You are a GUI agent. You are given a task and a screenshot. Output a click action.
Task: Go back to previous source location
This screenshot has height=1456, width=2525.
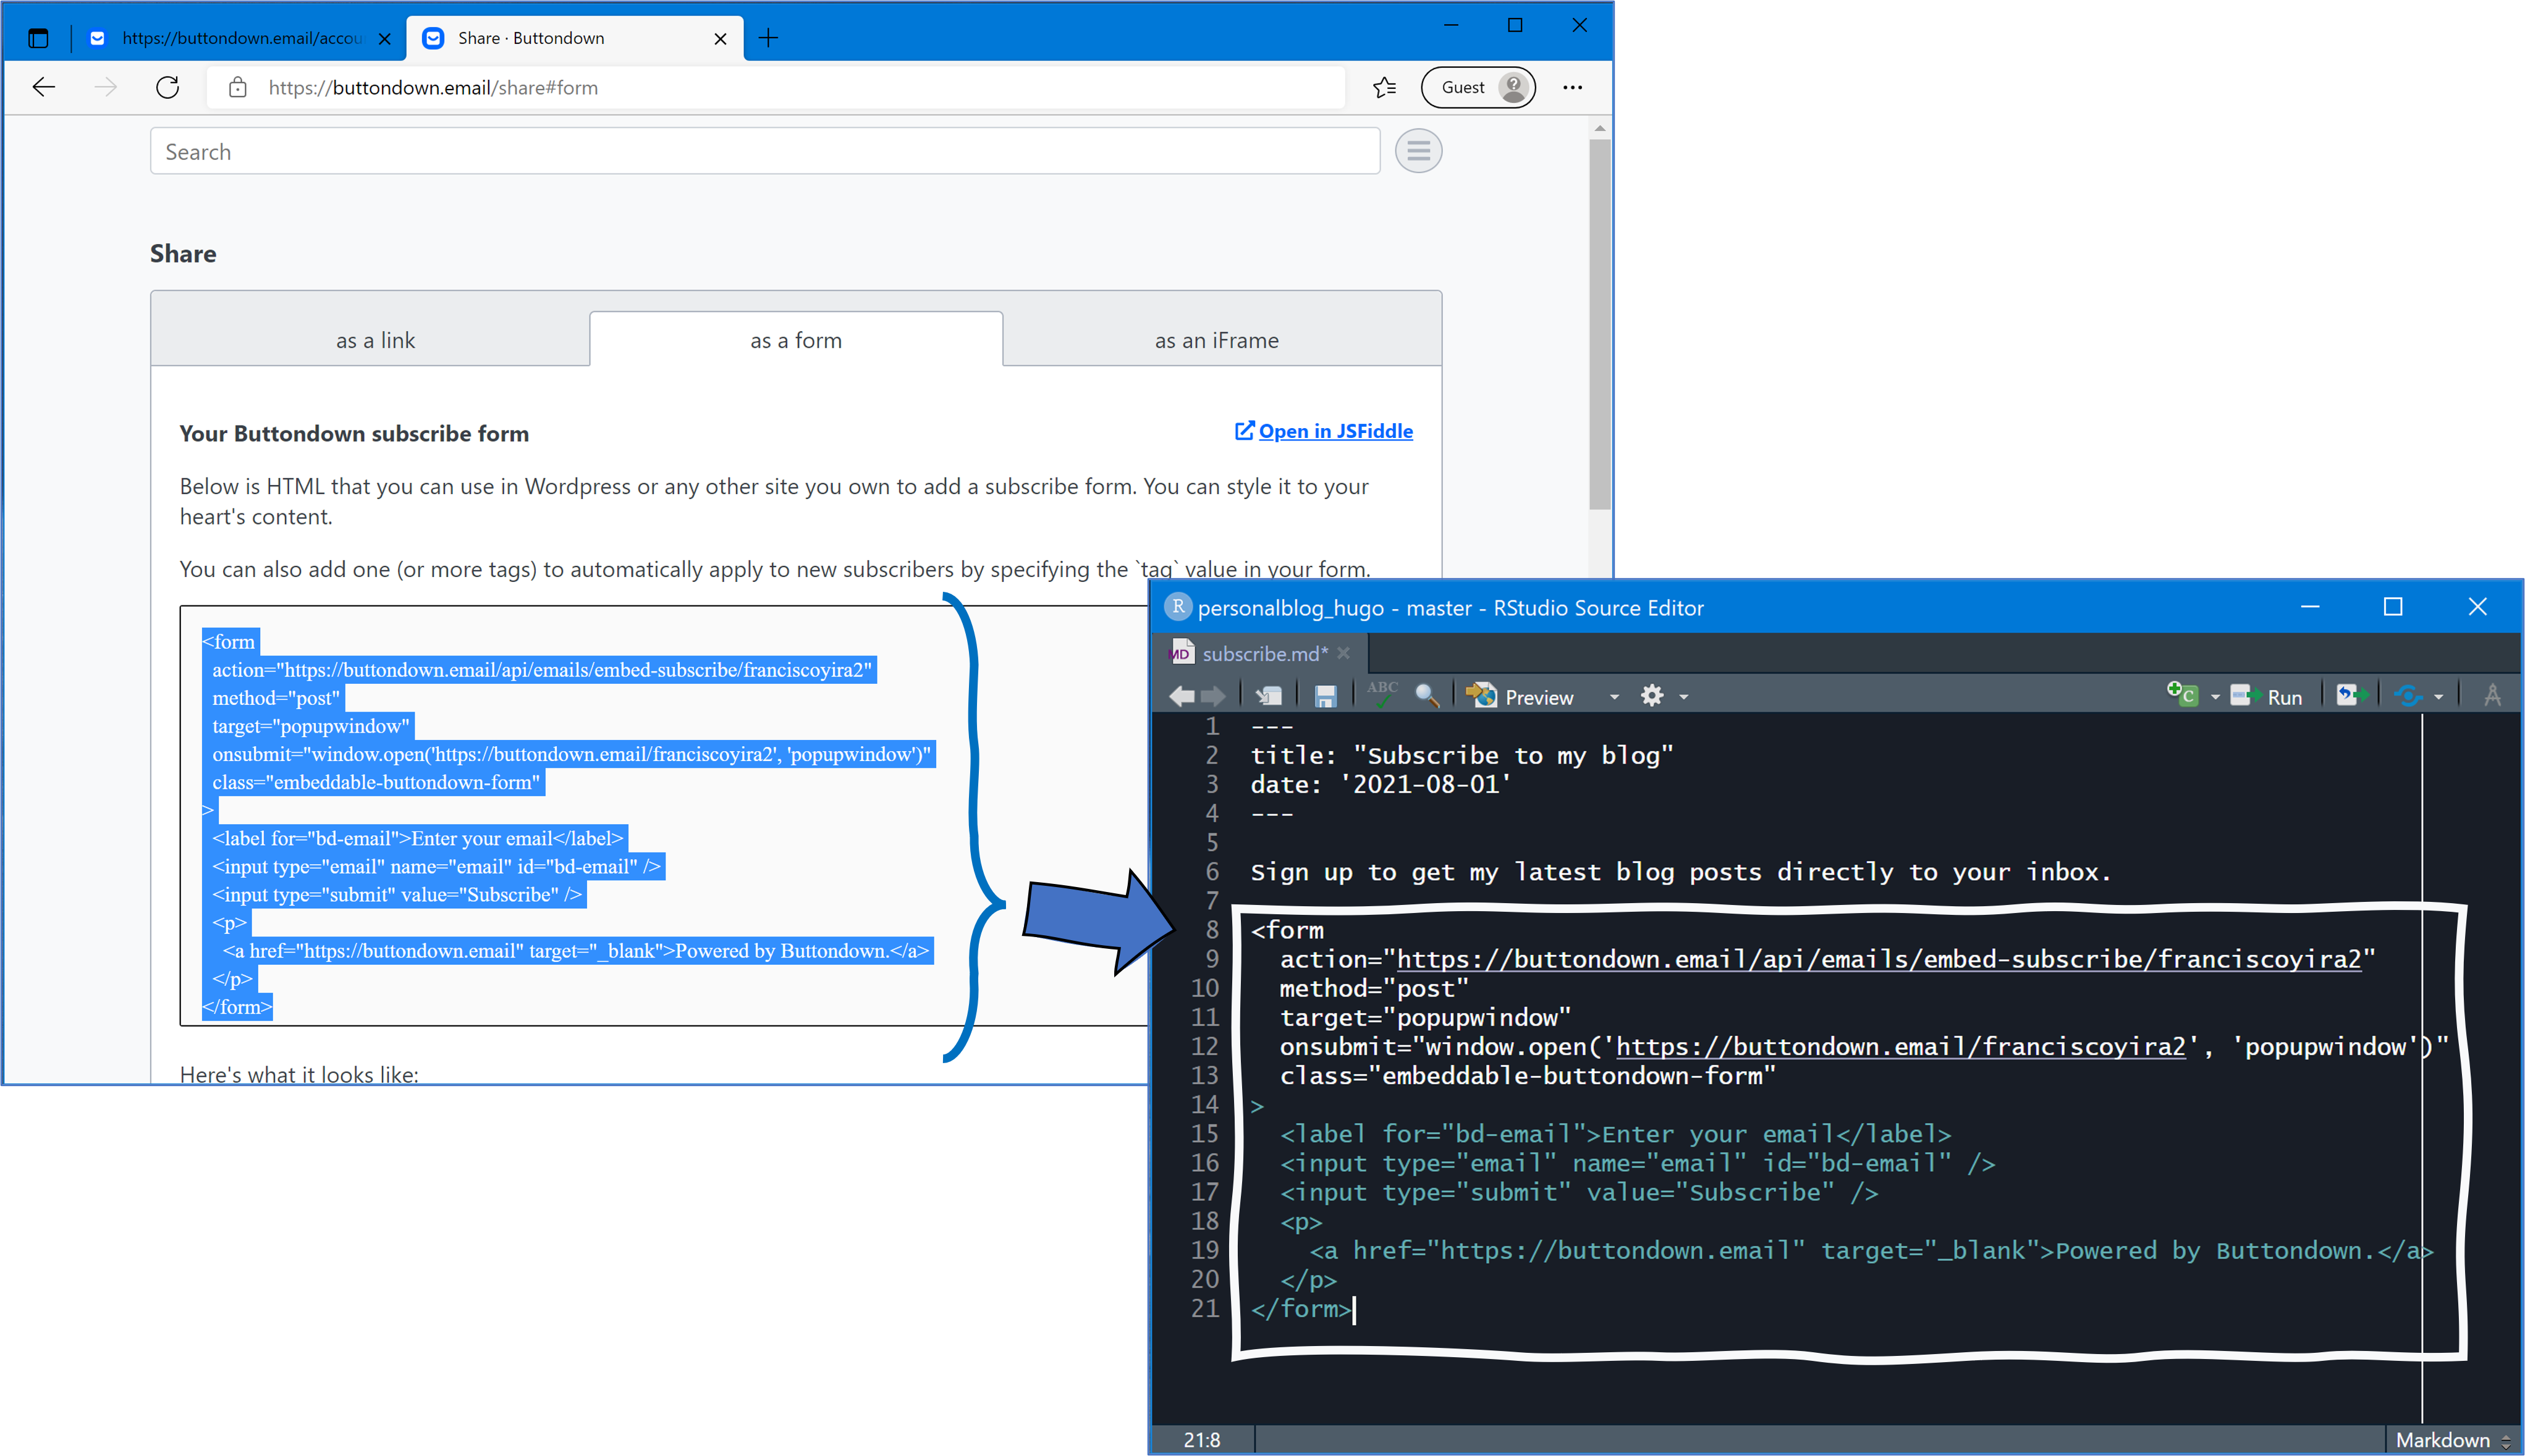[1182, 697]
